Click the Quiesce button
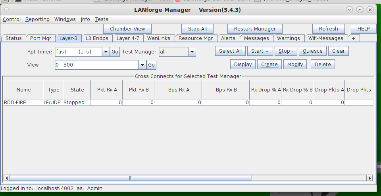This screenshot has width=381, height=196. coord(313,51)
